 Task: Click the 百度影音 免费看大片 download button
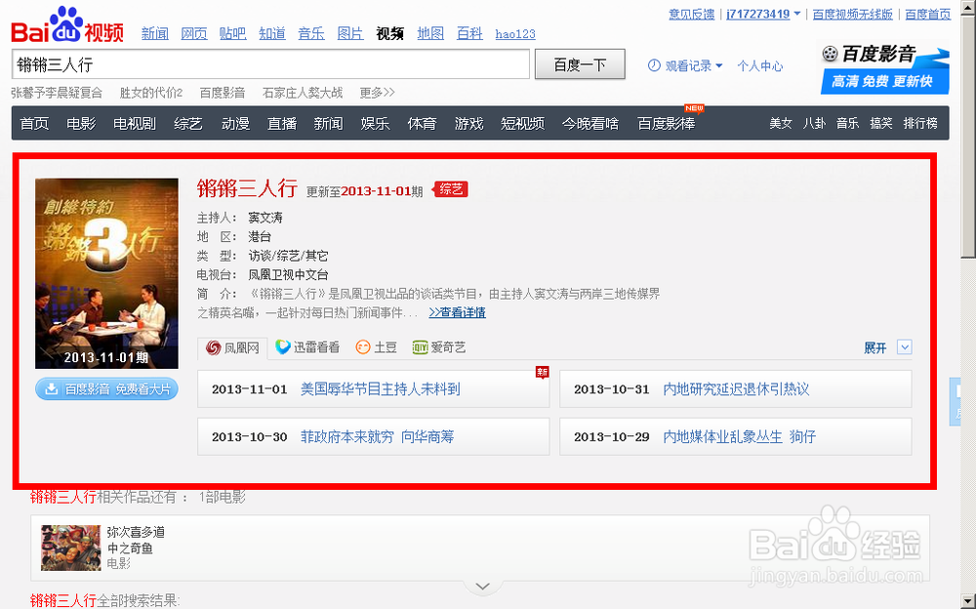tap(105, 387)
